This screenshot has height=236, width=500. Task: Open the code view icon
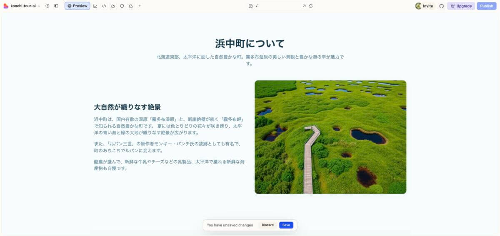[x=104, y=6]
